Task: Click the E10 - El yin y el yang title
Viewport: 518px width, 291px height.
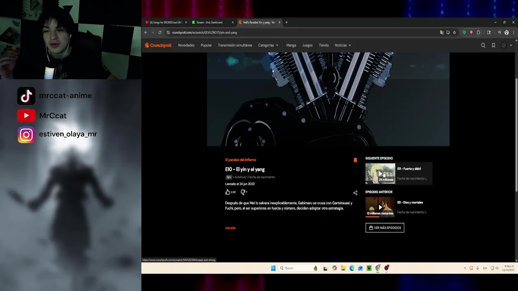Action: coord(245,169)
